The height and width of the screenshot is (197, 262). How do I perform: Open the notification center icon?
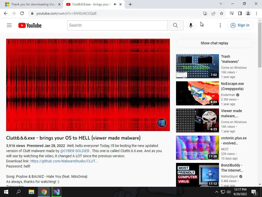pos(254,192)
